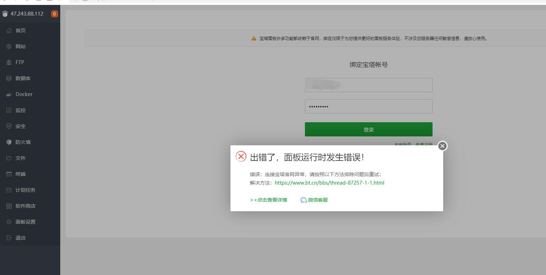Open the bt.cn thread-87257 solution link

(329, 183)
